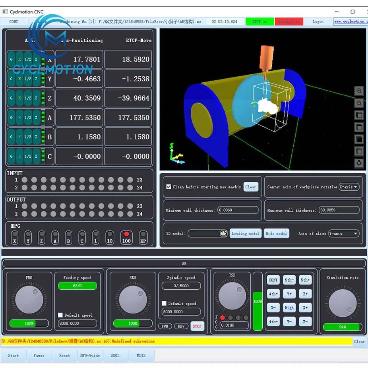Click the 1/2 button in Z axis row
This screenshot has width=368, height=368.
[x=28, y=98]
